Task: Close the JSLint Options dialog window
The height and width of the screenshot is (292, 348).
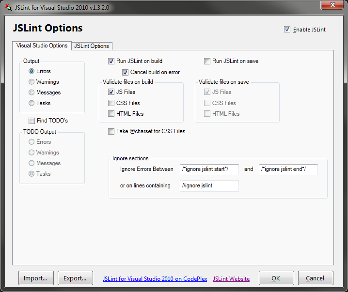Action: coord(332,6)
